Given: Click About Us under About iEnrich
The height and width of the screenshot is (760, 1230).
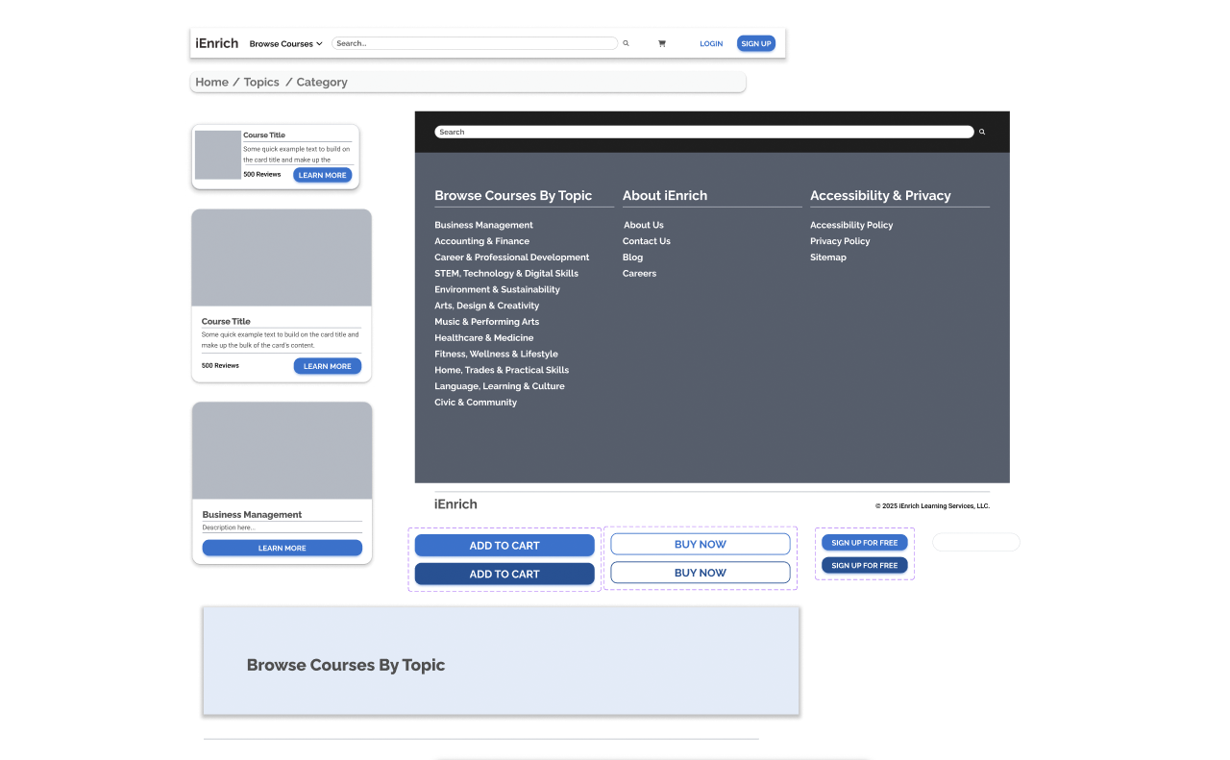Looking at the screenshot, I should point(643,225).
